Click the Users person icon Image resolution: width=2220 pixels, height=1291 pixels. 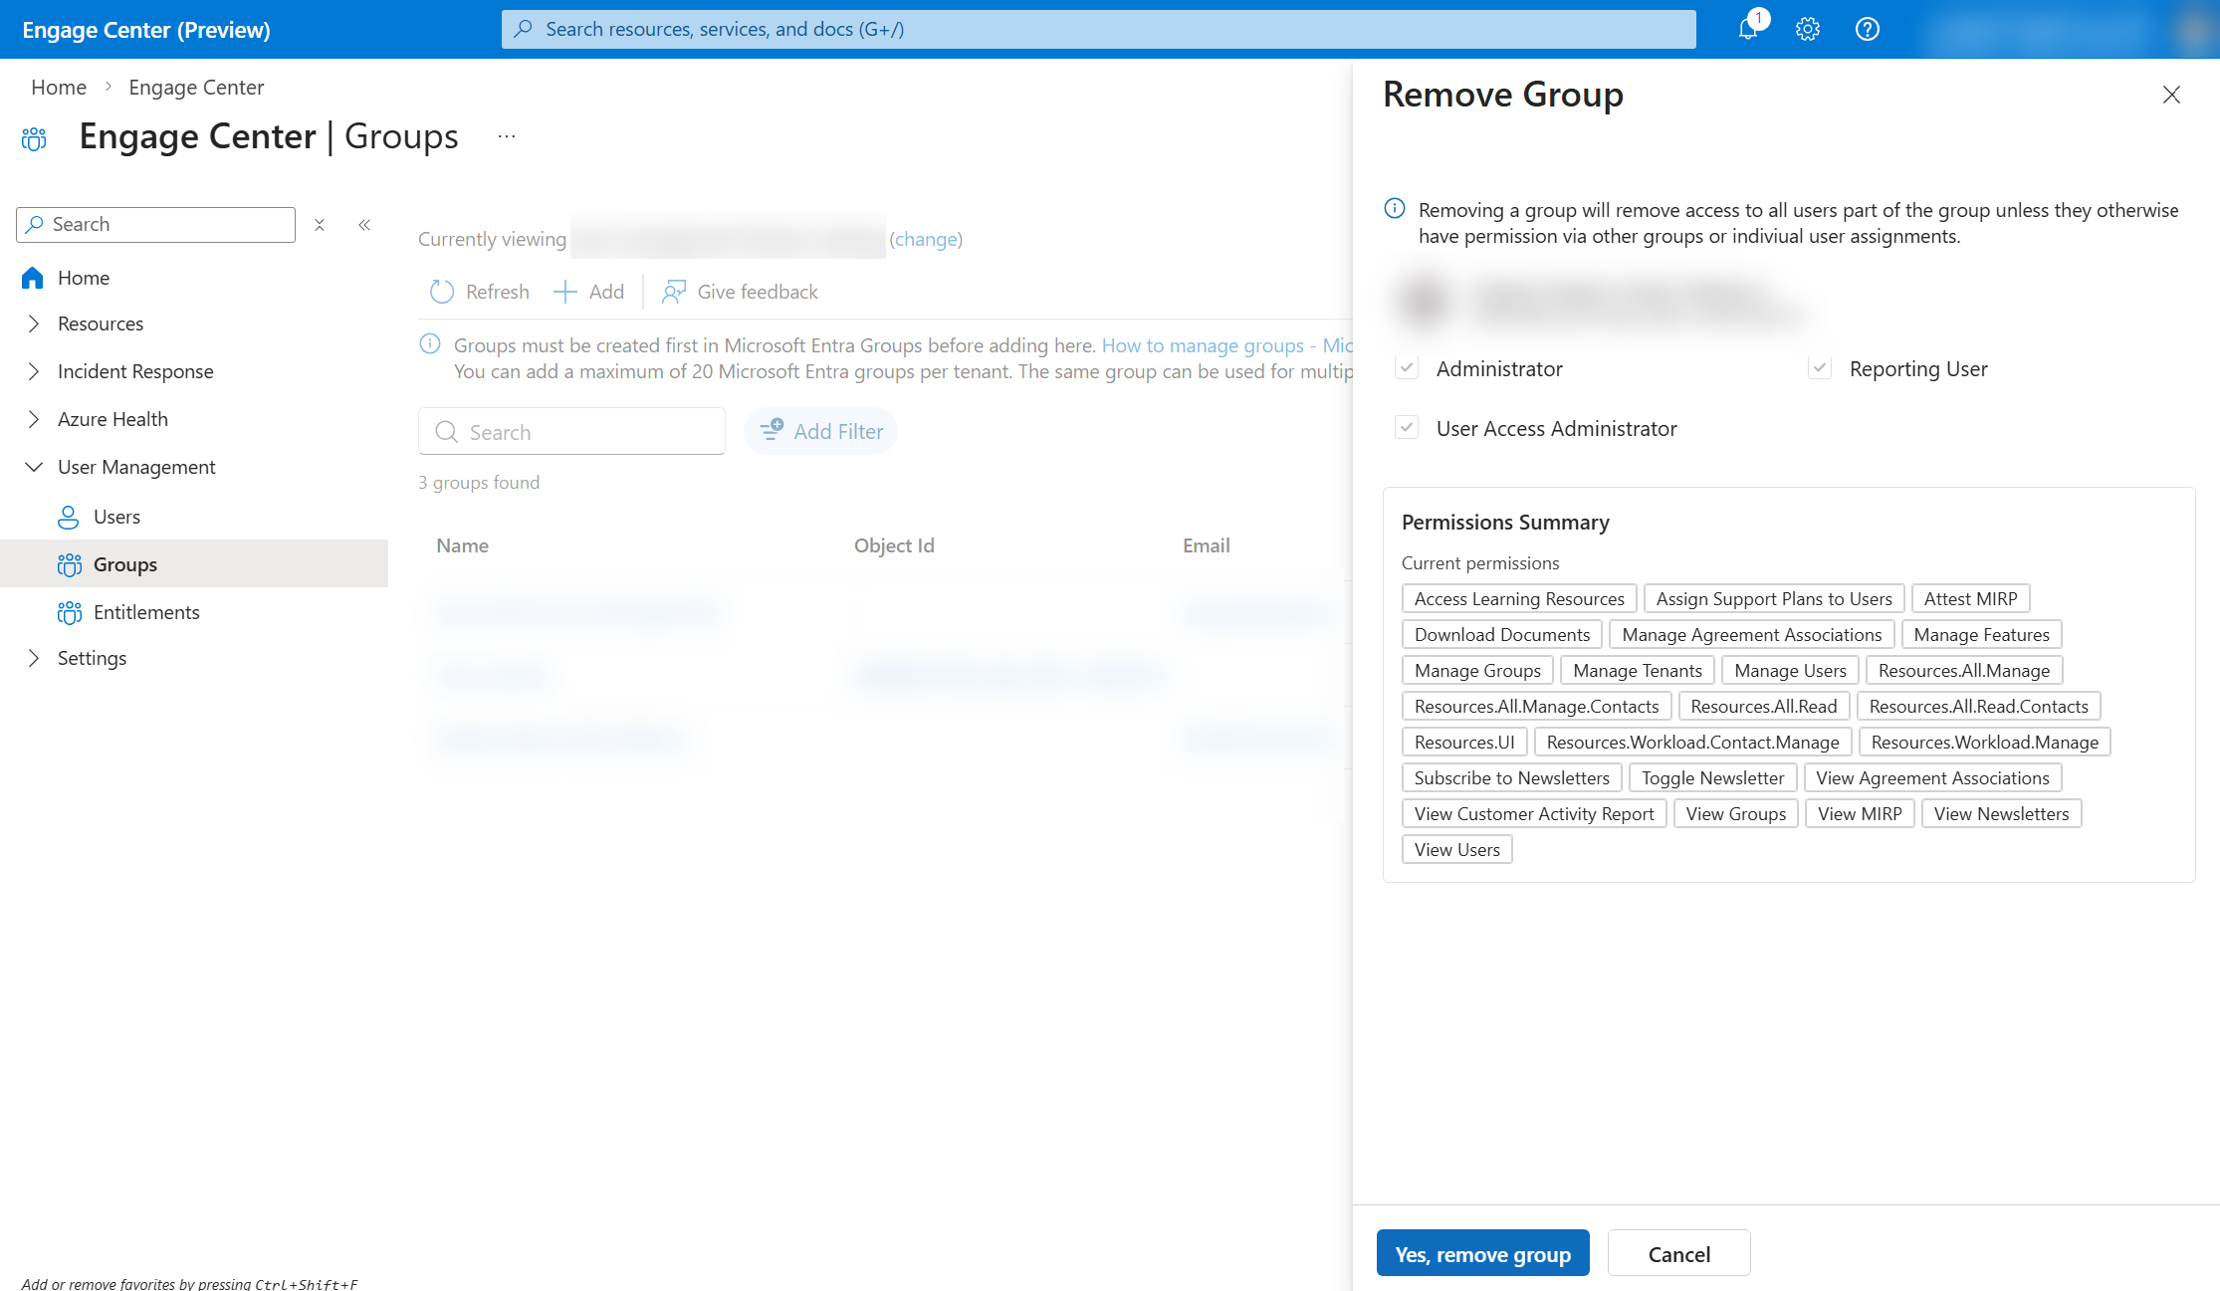pyautogui.click(x=69, y=517)
